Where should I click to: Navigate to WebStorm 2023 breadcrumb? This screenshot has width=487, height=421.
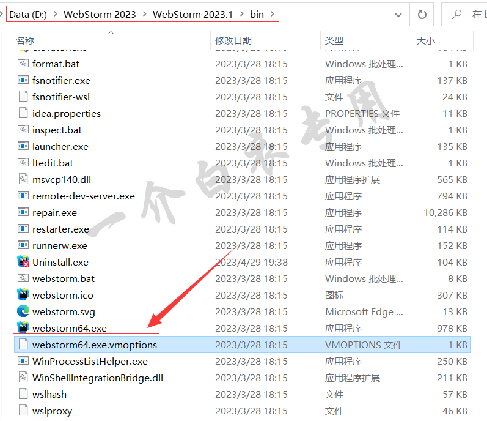point(100,14)
